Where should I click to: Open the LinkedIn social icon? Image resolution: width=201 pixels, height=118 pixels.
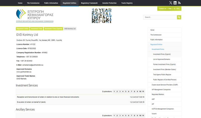(175, 3)
